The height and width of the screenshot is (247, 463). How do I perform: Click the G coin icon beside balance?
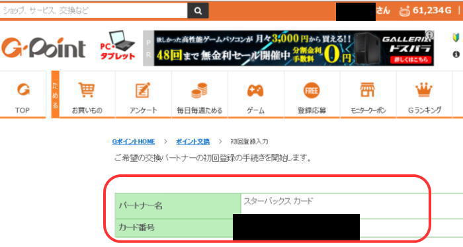point(405,11)
